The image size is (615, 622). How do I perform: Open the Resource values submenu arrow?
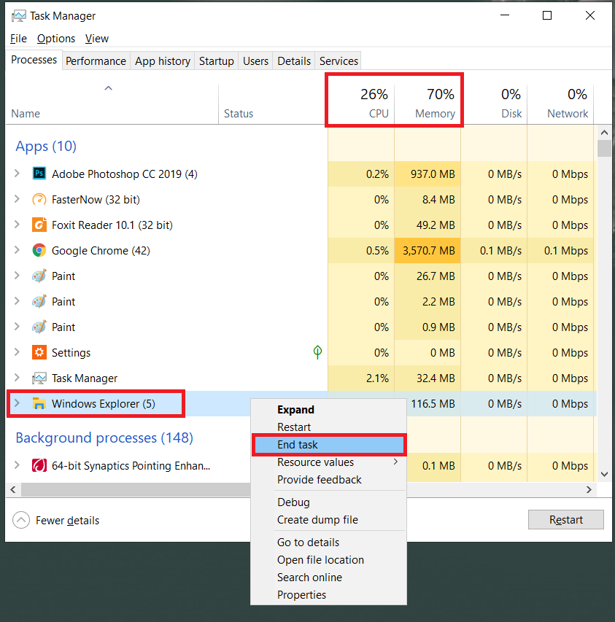395,462
